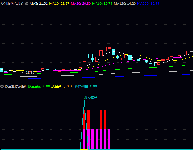193x150 pixels.
Task: Click the 放量尝试: 0.00 value
Action: coord(39,86)
